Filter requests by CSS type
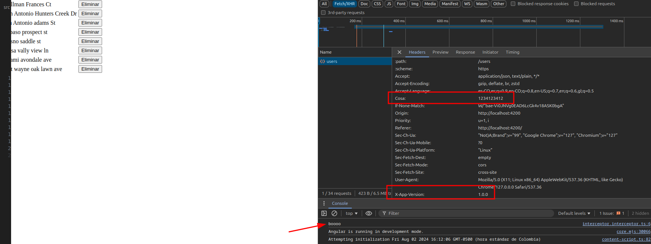Image resolution: width=651 pixels, height=244 pixels. coord(377,4)
